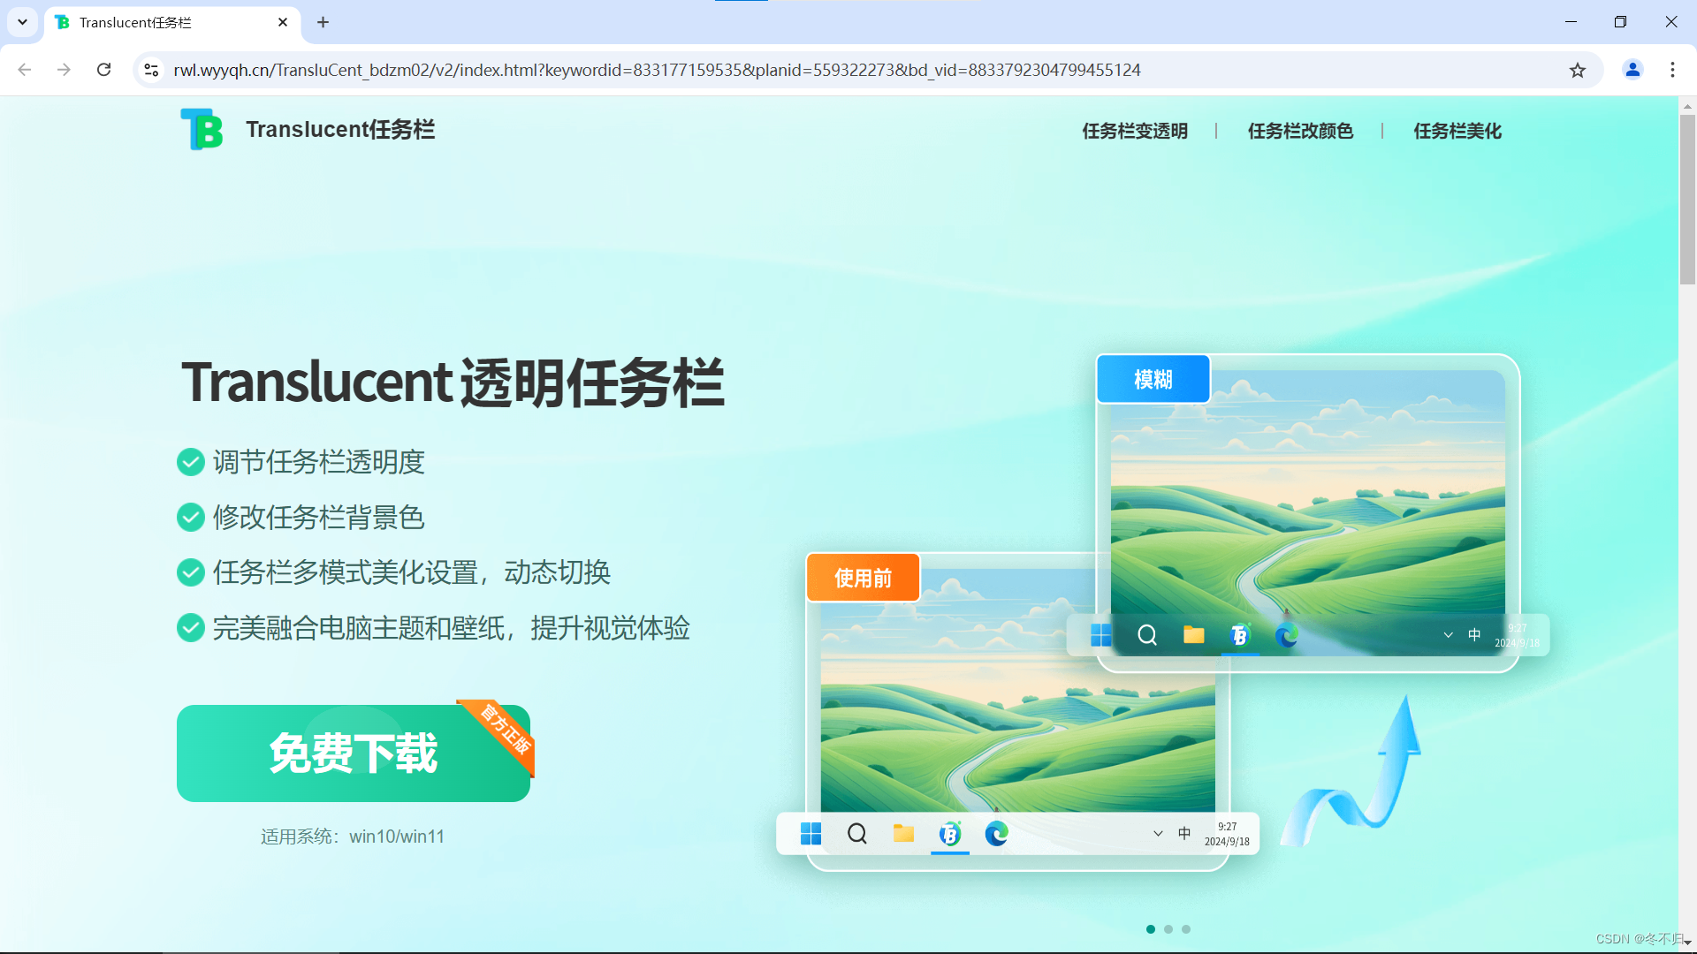Select the second carousel dot
Screen dimensions: 1697x954
tap(1168, 929)
